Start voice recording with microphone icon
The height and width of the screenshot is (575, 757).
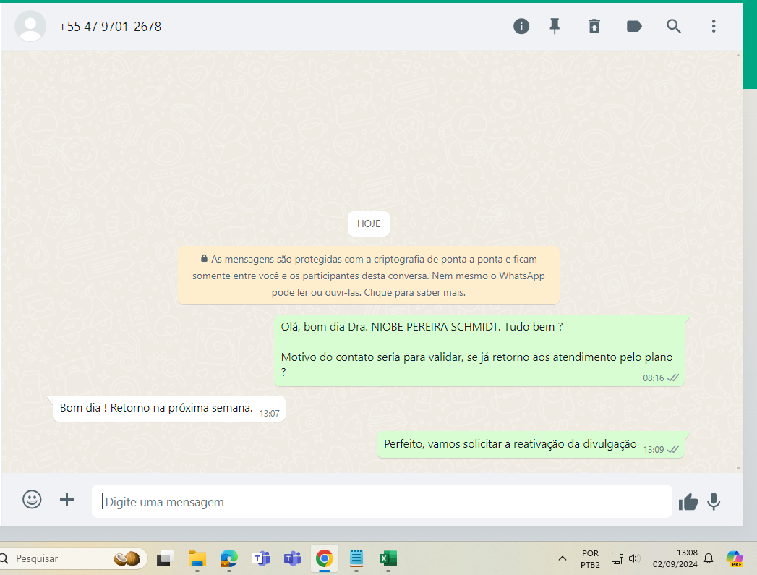tap(714, 502)
